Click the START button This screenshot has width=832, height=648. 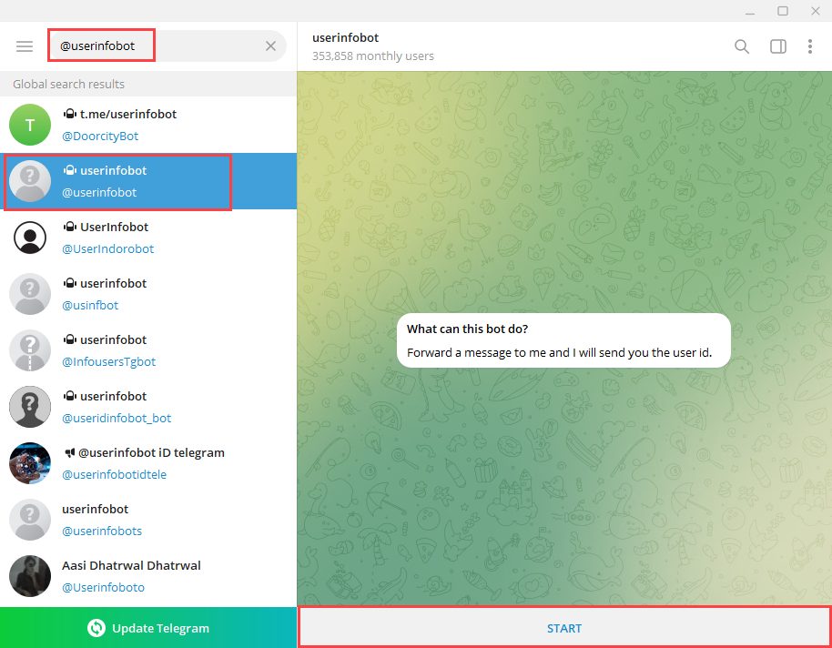click(x=564, y=628)
